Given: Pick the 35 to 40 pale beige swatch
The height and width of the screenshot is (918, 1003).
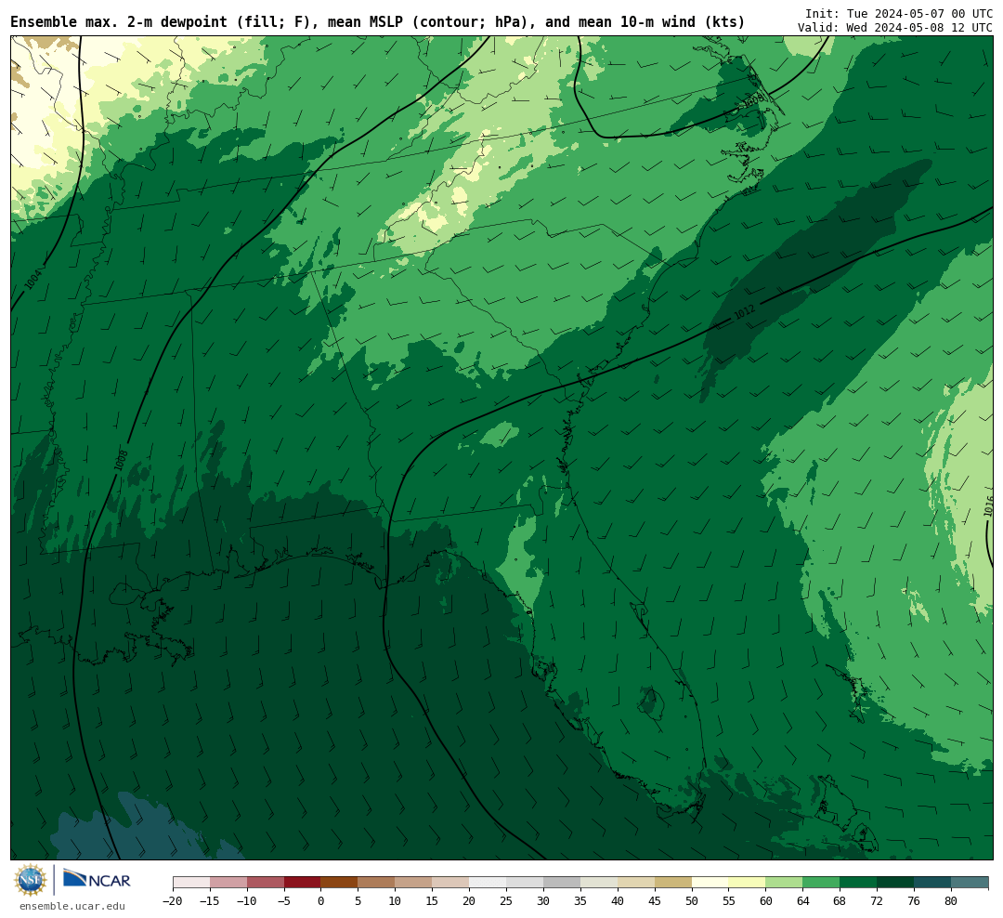Looking at the screenshot, I should [599, 883].
